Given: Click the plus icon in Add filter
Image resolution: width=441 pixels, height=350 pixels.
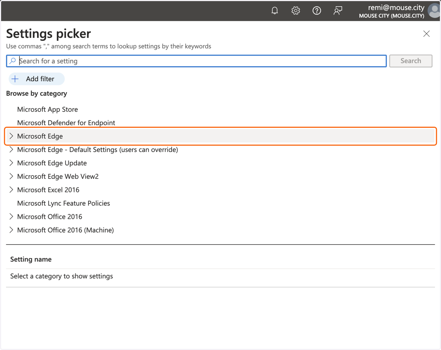Looking at the screenshot, I should (15, 79).
